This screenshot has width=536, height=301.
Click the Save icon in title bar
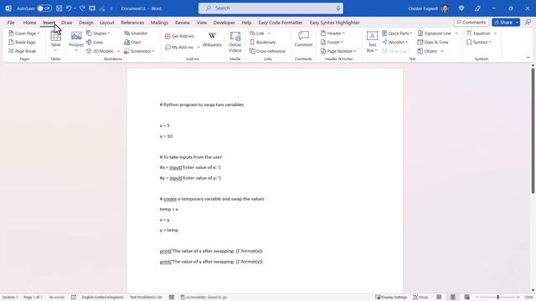[x=59, y=8]
